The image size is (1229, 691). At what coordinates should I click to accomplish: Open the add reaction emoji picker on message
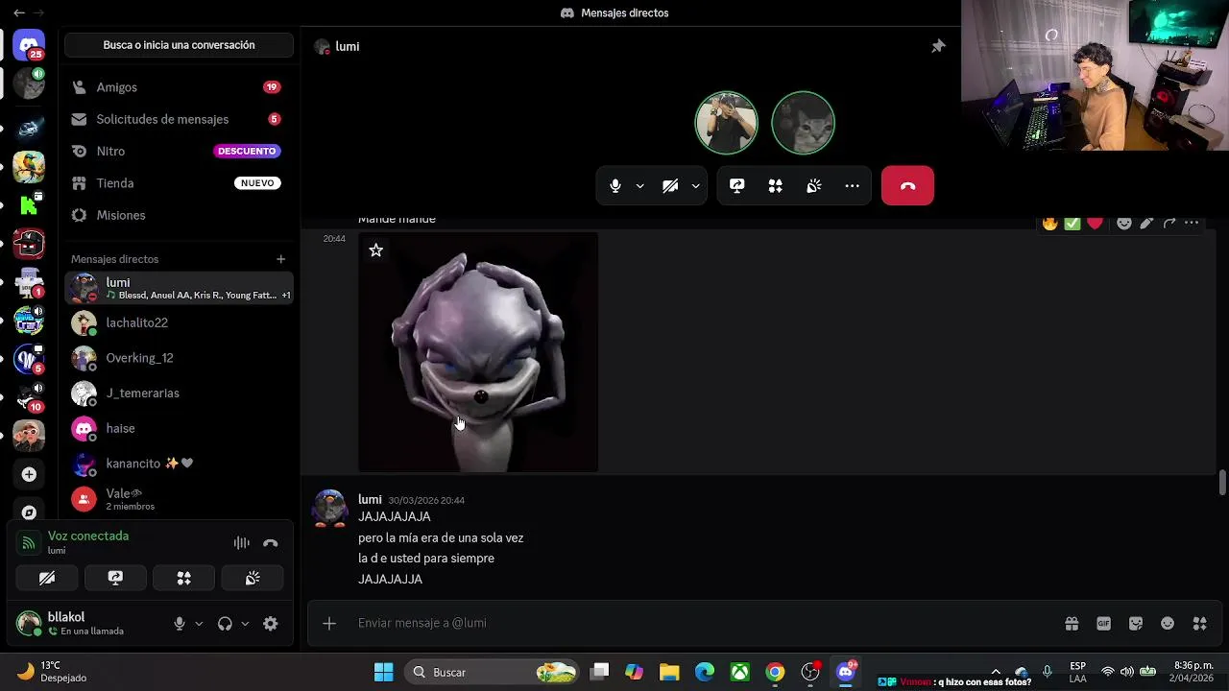1123,223
